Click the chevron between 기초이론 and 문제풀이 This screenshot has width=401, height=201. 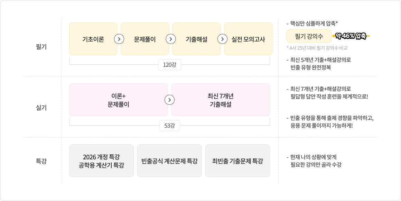click(119, 39)
